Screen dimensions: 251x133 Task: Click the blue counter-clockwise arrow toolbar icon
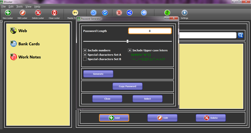click(93, 13)
